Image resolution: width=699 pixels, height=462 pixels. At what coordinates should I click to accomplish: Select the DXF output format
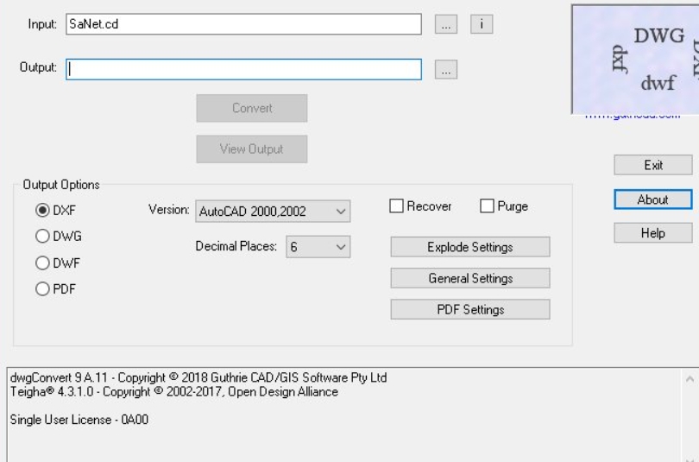pos(42,210)
